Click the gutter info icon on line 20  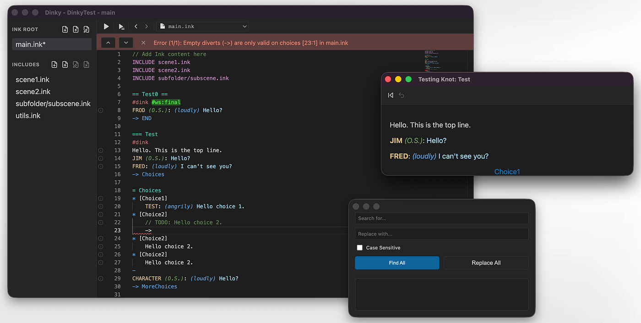point(101,206)
